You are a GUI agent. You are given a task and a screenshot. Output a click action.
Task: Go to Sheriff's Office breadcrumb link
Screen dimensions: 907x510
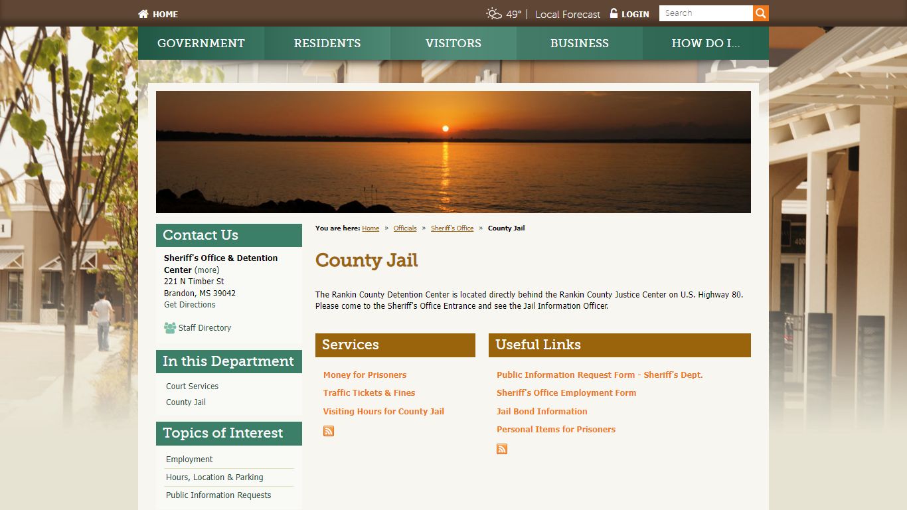[452, 228]
